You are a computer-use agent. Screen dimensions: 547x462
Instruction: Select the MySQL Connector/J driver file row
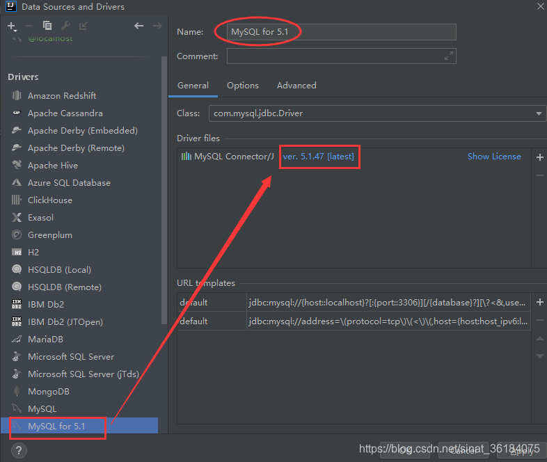pos(354,157)
